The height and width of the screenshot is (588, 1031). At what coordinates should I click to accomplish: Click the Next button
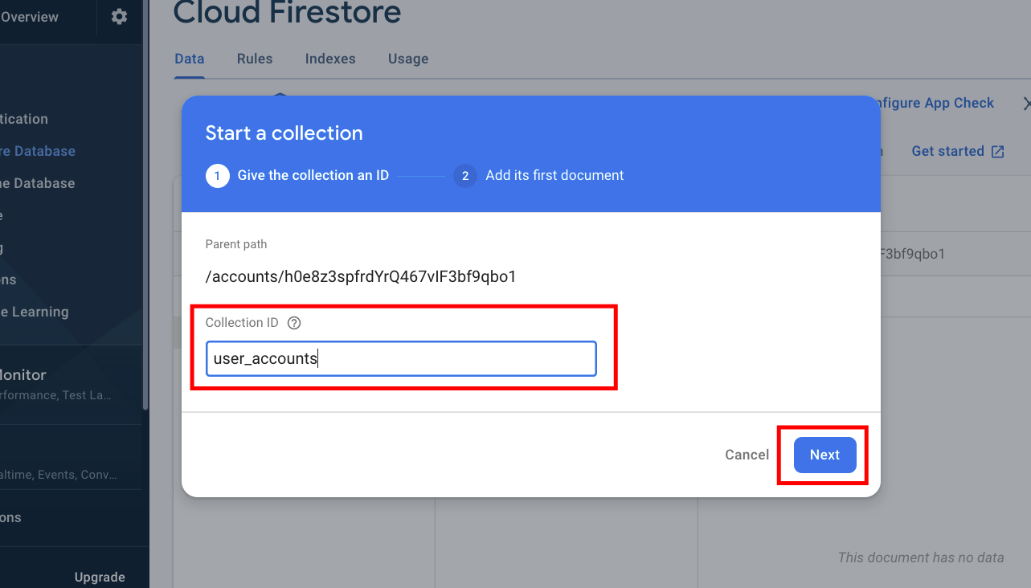click(824, 455)
